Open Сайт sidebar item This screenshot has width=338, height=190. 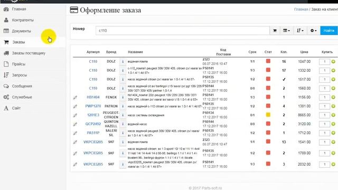click(x=16, y=108)
